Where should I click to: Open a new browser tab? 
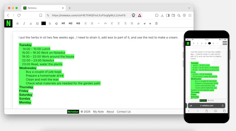[x=70, y=8]
